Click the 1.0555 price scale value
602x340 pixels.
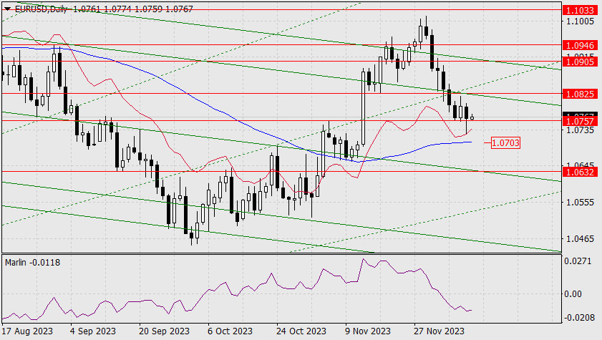coord(580,203)
